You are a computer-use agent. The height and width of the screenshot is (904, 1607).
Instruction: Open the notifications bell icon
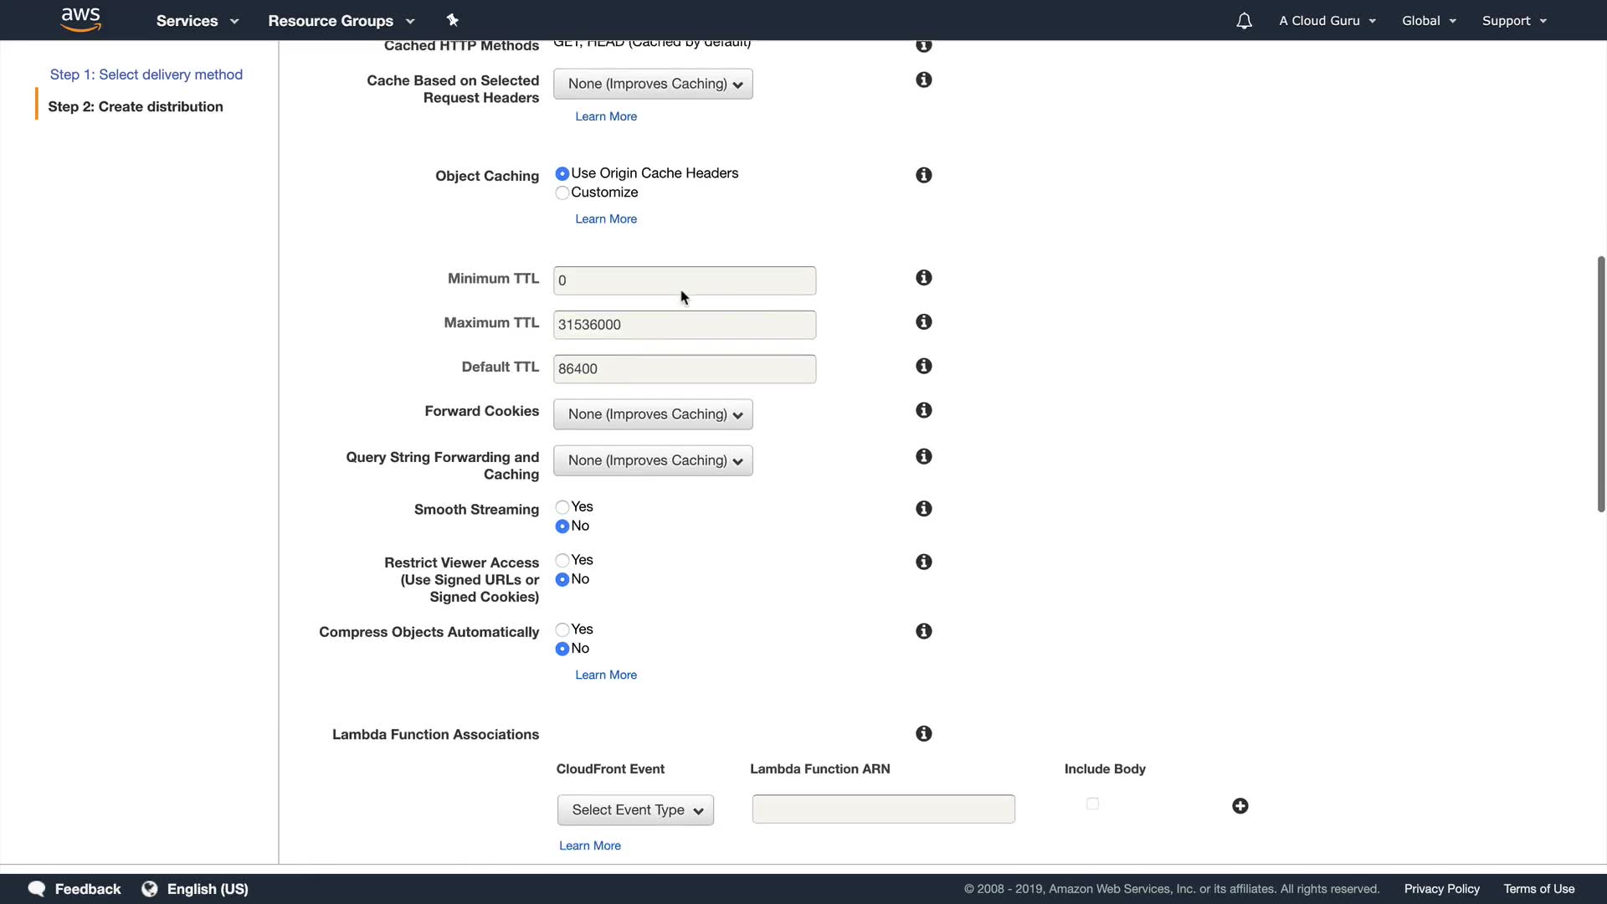(1244, 21)
